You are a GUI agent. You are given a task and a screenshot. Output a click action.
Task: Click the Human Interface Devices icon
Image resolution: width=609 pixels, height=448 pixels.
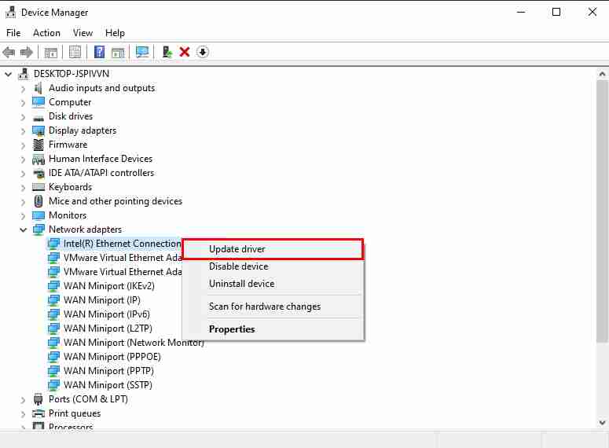(x=39, y=159)
